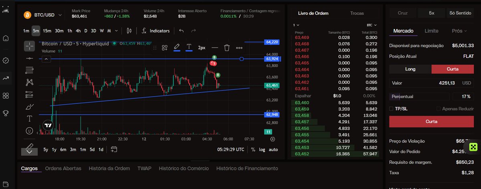Open the forecasting and measurement tools
The height and width of the screenshot is (189, 481).
29,94
